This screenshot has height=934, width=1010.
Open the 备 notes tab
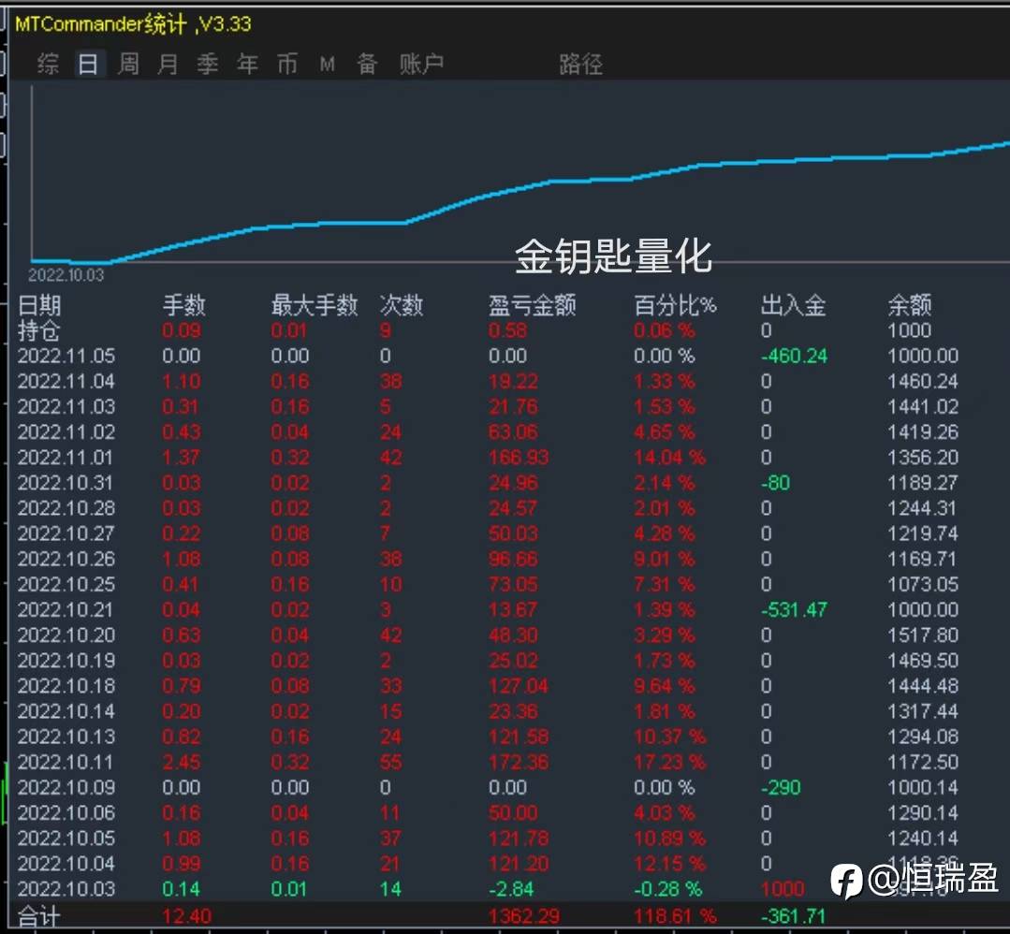click(367, 64)
